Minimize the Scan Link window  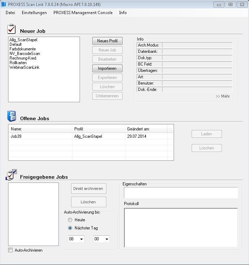click(219, 5)
